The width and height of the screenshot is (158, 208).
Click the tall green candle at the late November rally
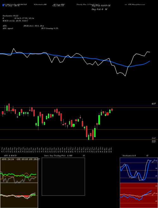click(x=99, y=120)
